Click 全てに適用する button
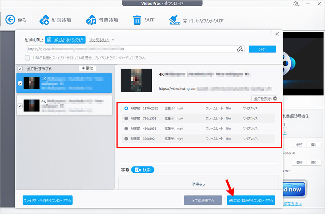The height and width of the screenshot is (214, 325). [x=203, y=200]
